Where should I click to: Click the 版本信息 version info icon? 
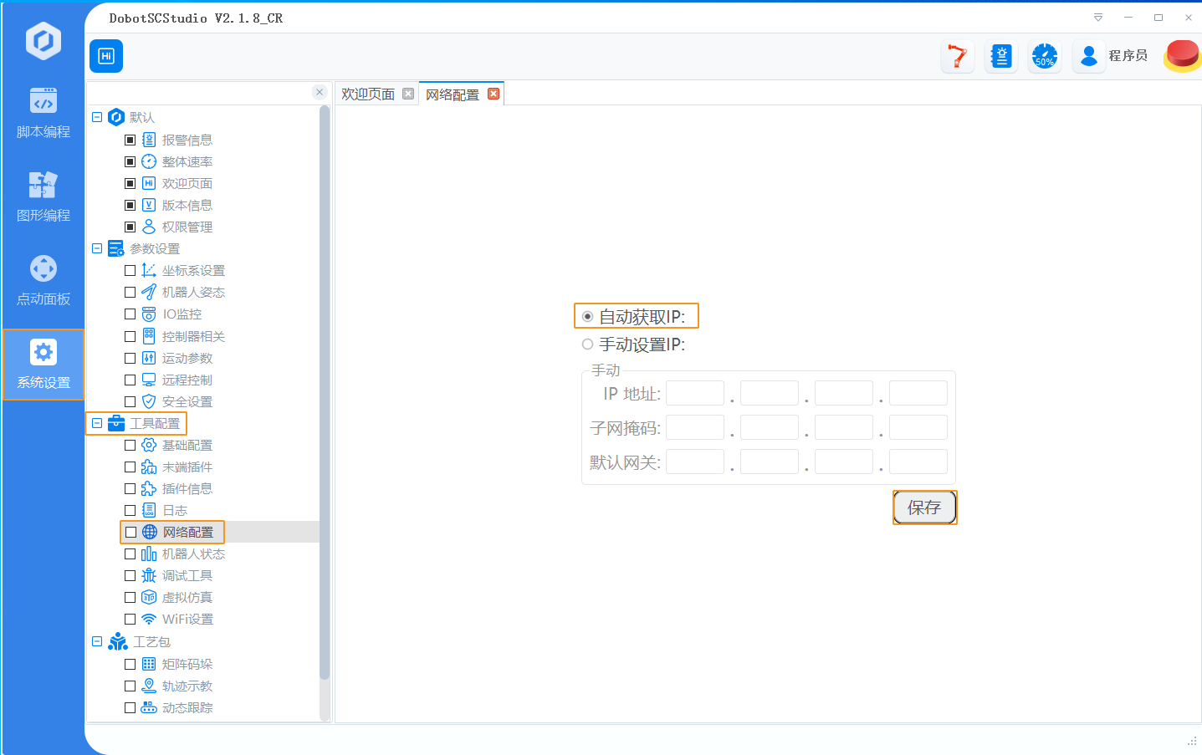click(x=149, y=205)
